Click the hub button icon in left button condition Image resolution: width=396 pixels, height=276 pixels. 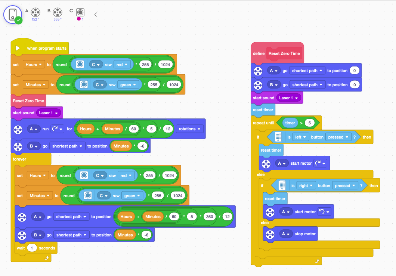278,137
